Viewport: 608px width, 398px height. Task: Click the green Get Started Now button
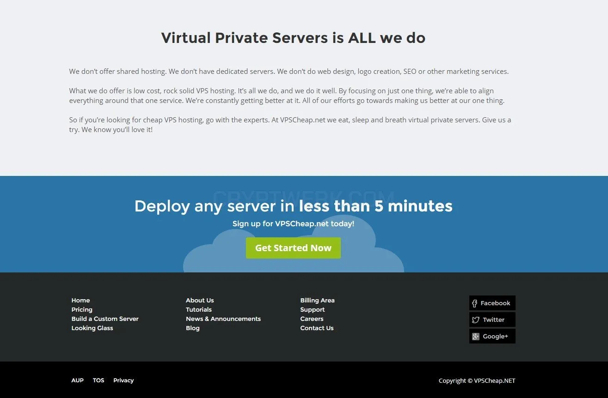[293, 248]
